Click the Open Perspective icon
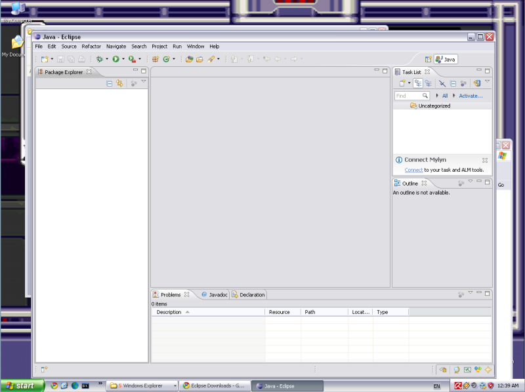This screenshot has width=525, height=392. (429, 59)
